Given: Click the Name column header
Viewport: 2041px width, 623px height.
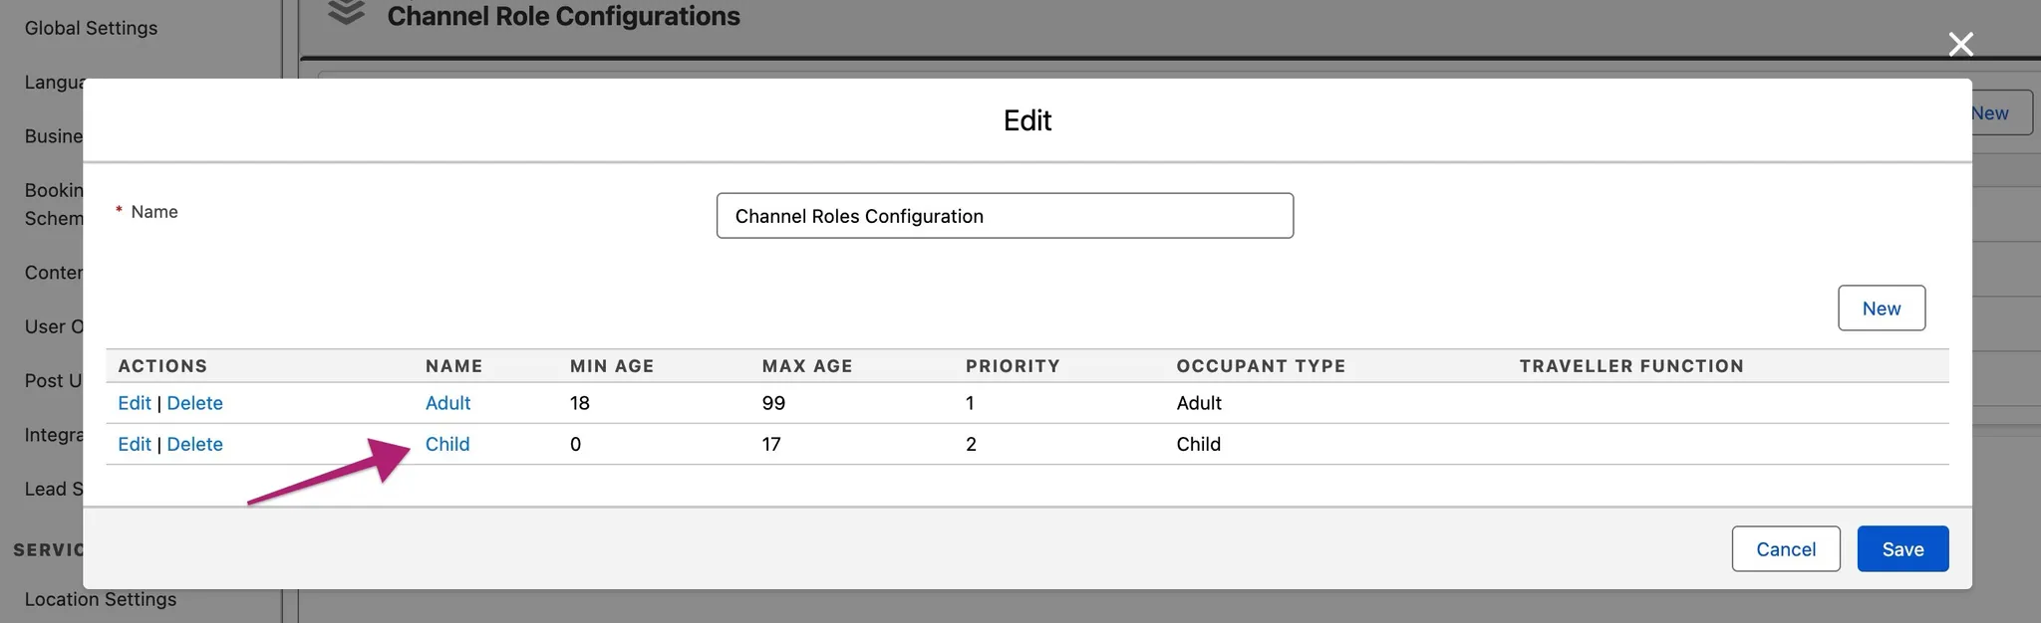Looking at the screenshot, I should coord(453,366).
